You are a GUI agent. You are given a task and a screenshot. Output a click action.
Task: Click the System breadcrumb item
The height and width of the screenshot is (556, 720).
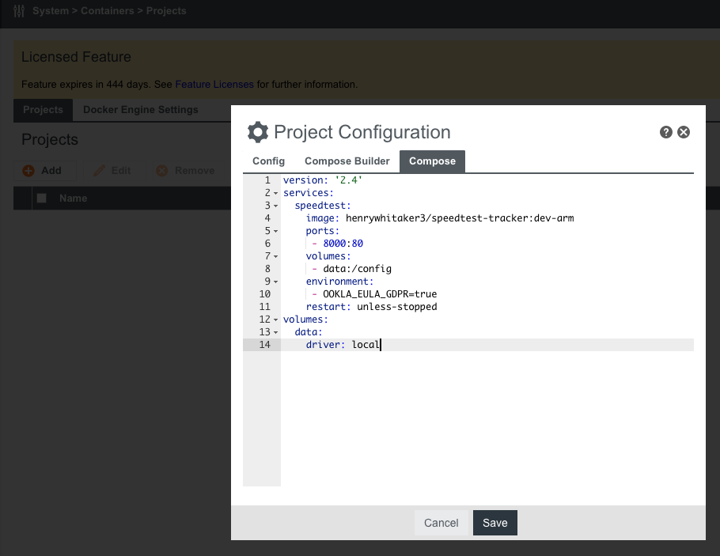pos(51,10)
